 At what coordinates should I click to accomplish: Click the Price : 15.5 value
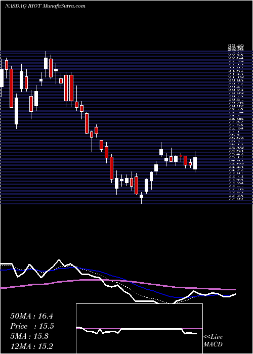[x=32, y=326]
